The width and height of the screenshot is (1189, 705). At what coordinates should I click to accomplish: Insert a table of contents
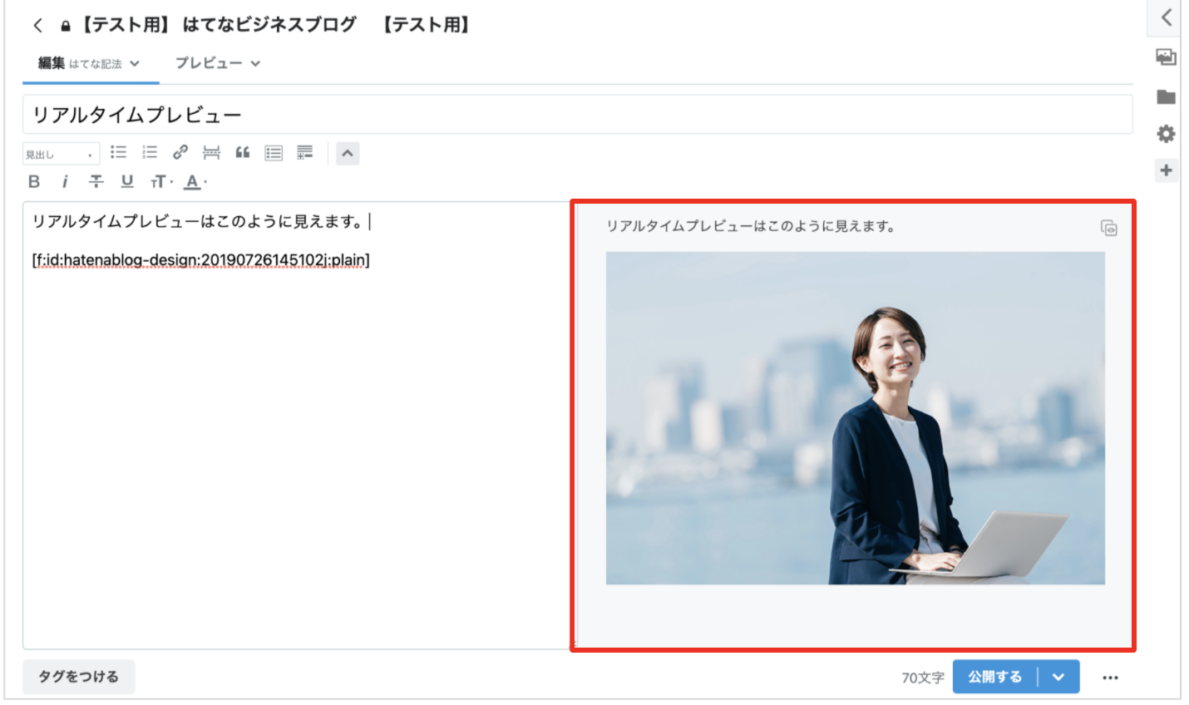274,153
